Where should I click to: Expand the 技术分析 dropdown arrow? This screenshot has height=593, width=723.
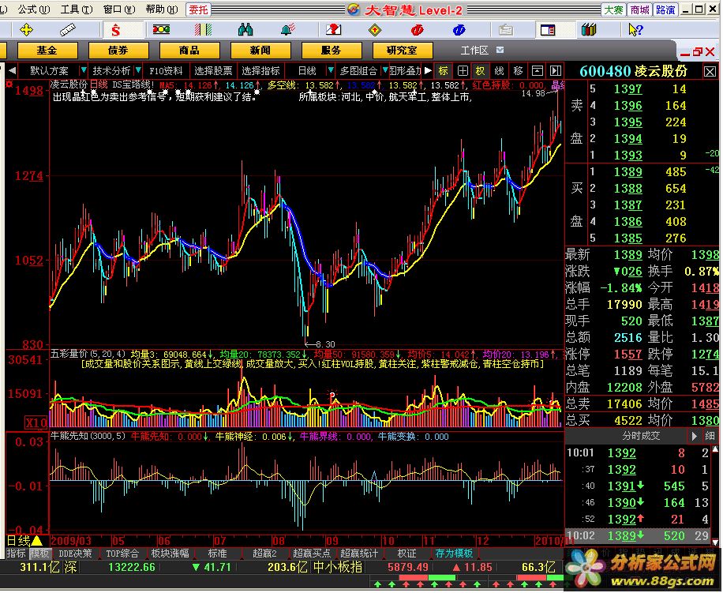[138, 70]
